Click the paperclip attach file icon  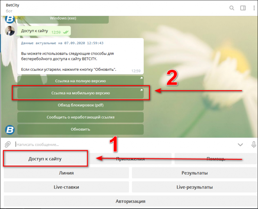[8, 145]
